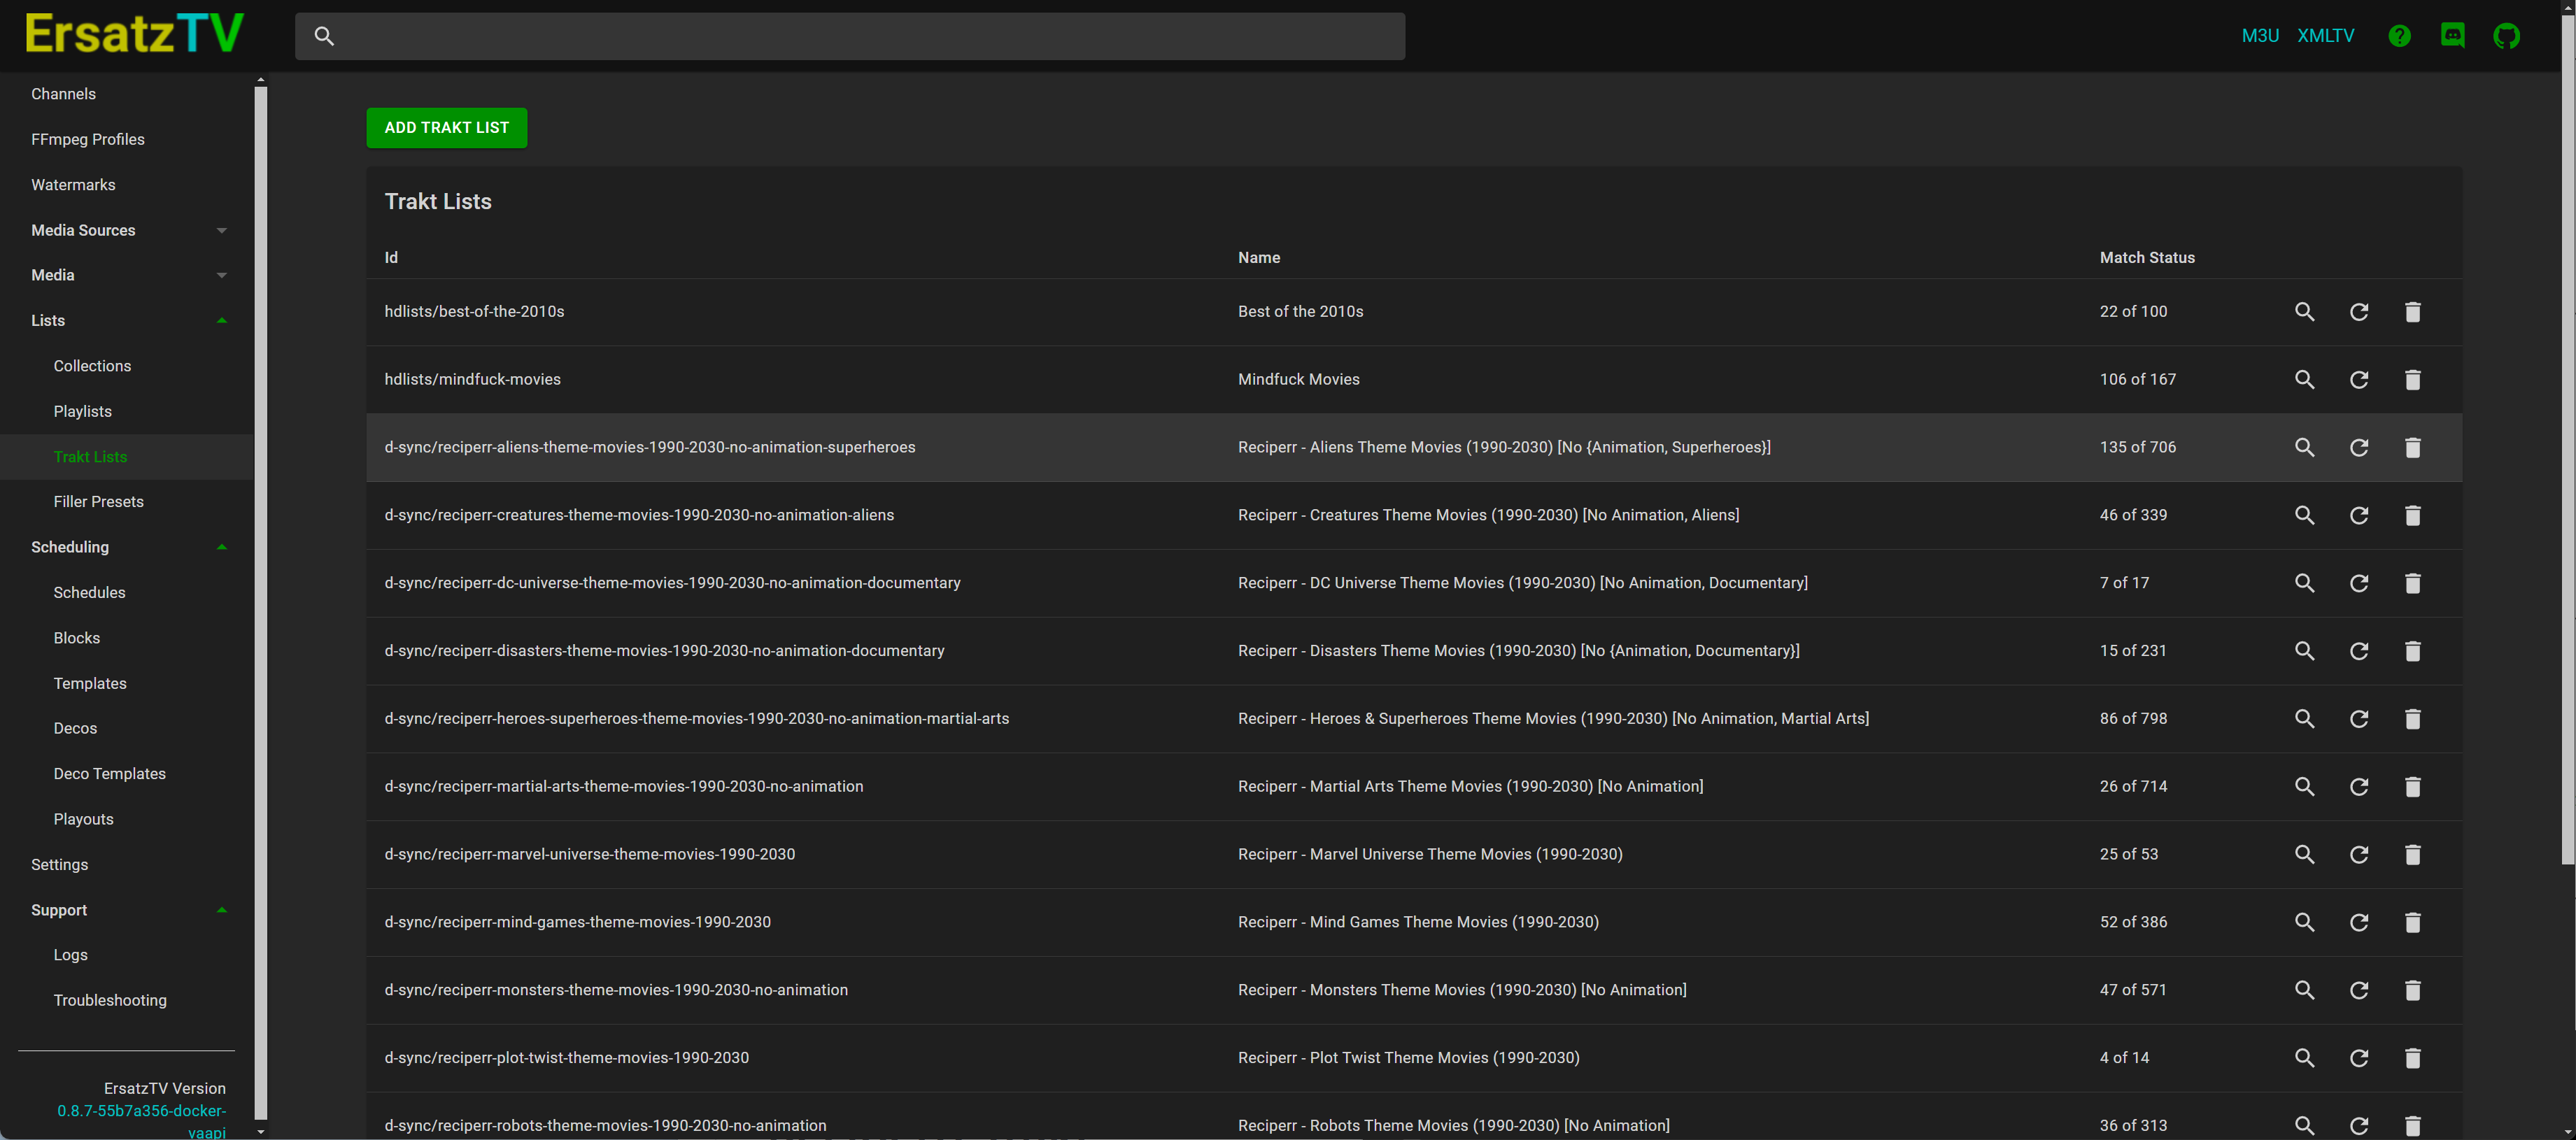Refresh the DC Universe Theme Movies list
Screen dimensions: 2576x1140
(2358, 583)
